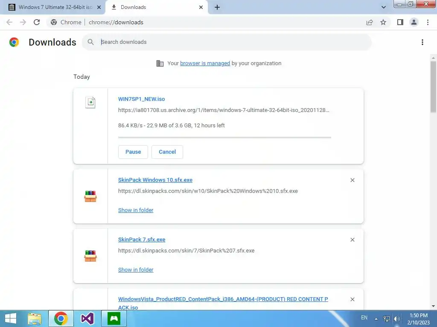This screenshot has height=327, width=437.
Task: Pause the WIN7SP1_NEW.iso download
Action: pos(133,152)
